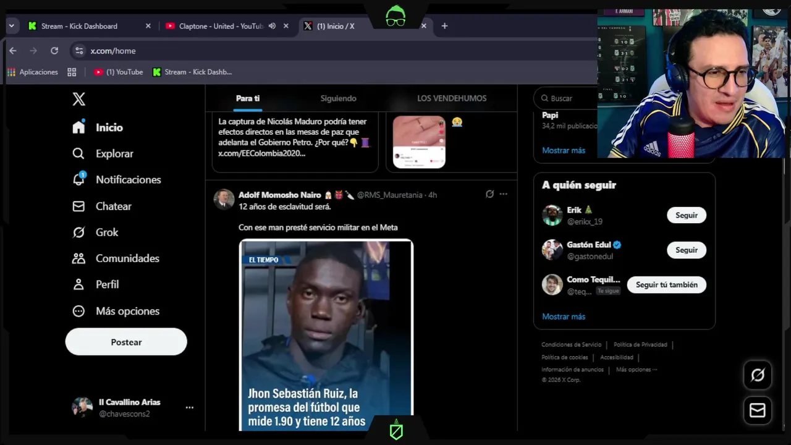Switch to the Siguiendo tab
791x445 pixels.
338,98
